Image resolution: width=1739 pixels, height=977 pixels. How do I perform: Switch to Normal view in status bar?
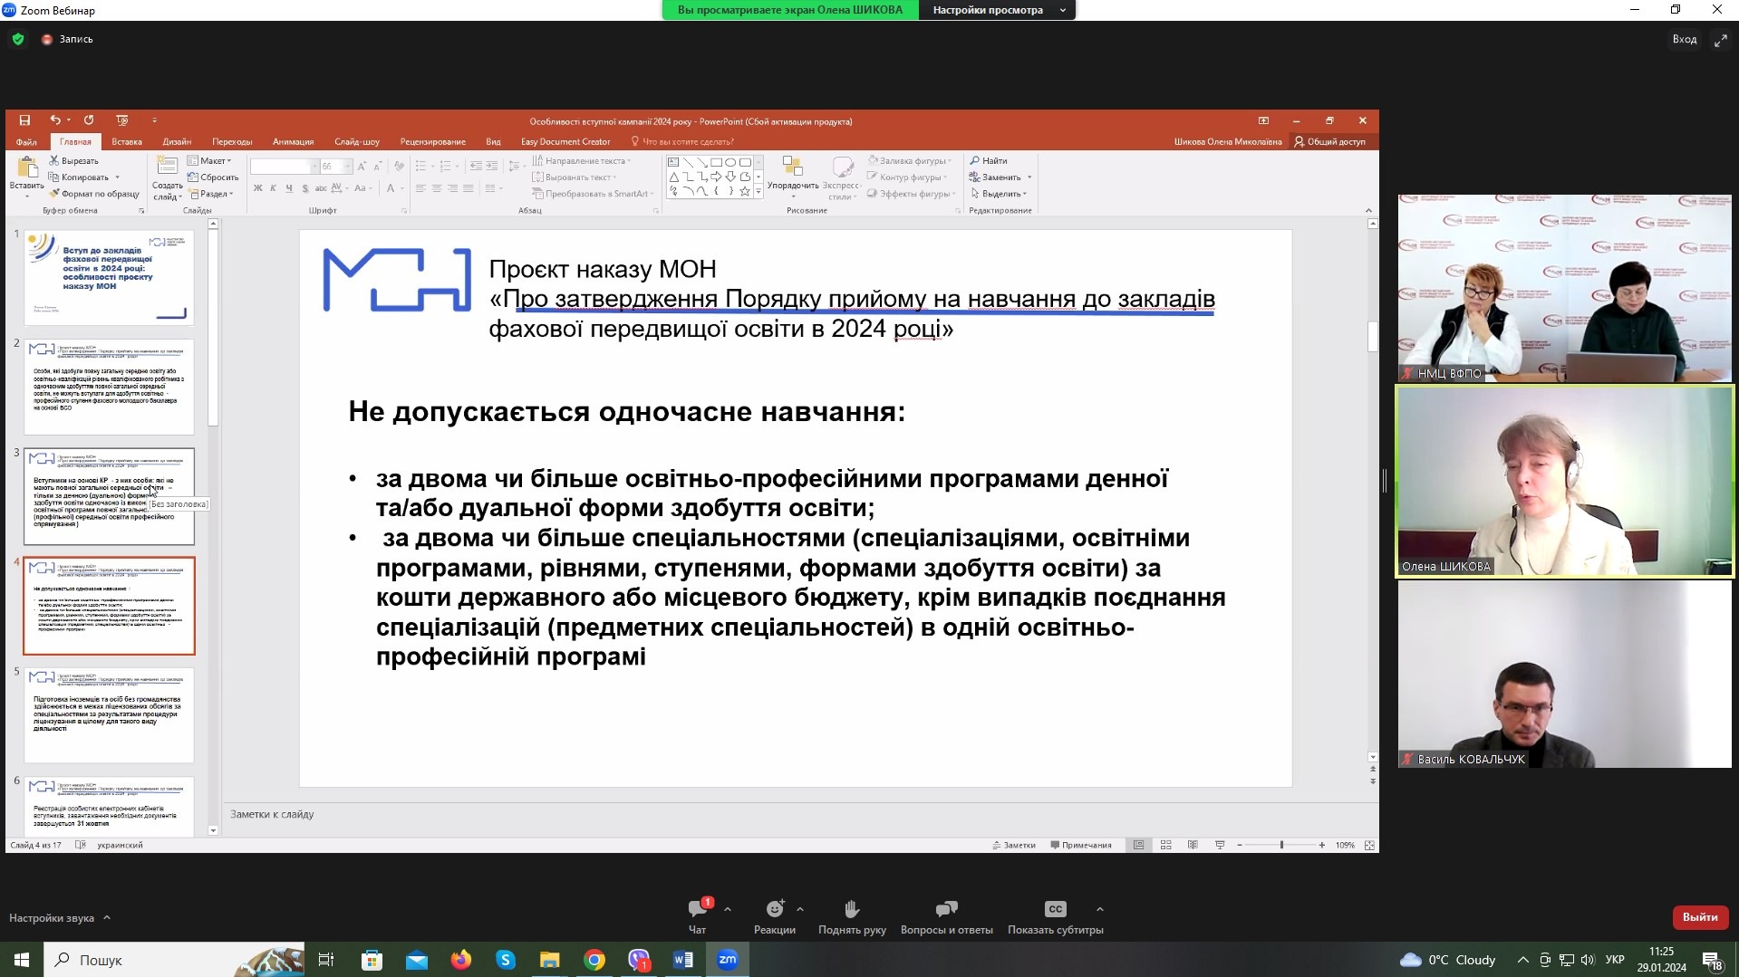coord(1139,845)
